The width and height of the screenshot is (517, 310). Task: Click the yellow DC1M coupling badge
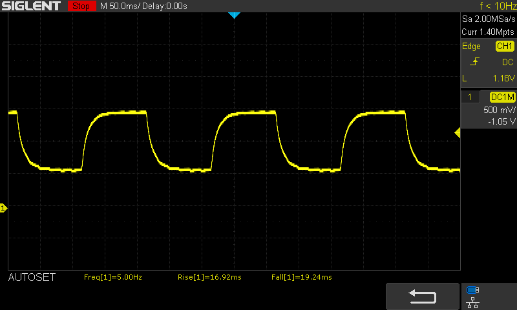tap(502, 97)
